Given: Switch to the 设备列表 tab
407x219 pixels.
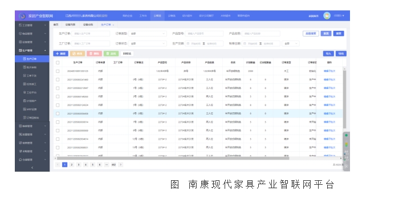Looking at the screenshot, I should pos(70,25).
